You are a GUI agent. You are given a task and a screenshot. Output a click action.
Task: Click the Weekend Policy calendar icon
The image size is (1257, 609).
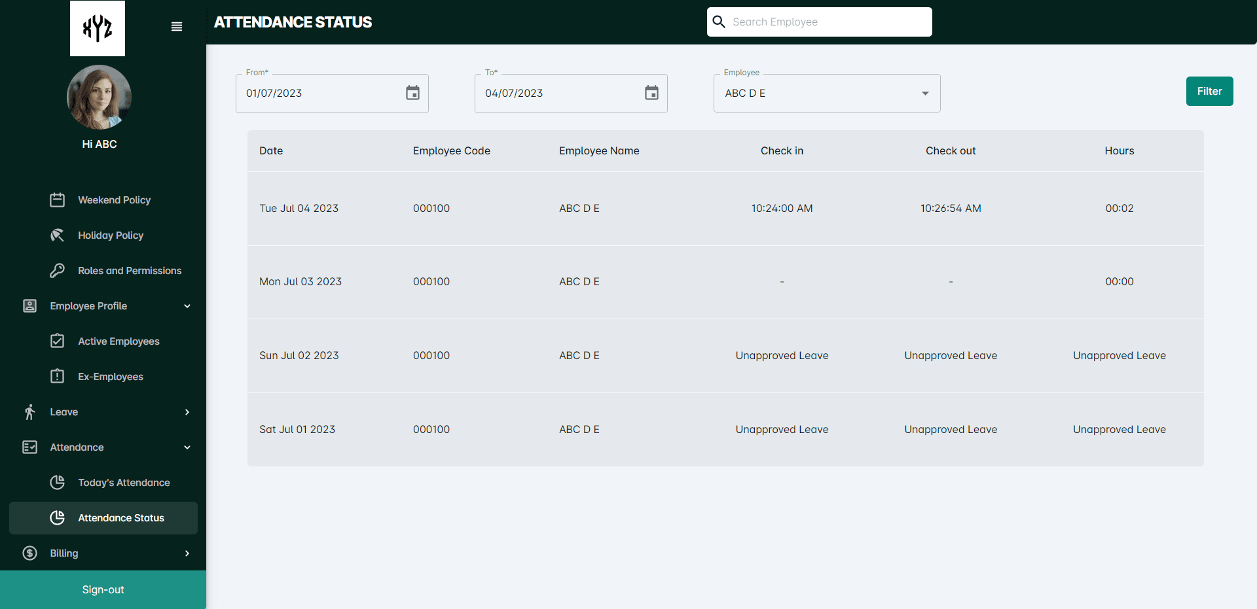[x=58, y=200]
